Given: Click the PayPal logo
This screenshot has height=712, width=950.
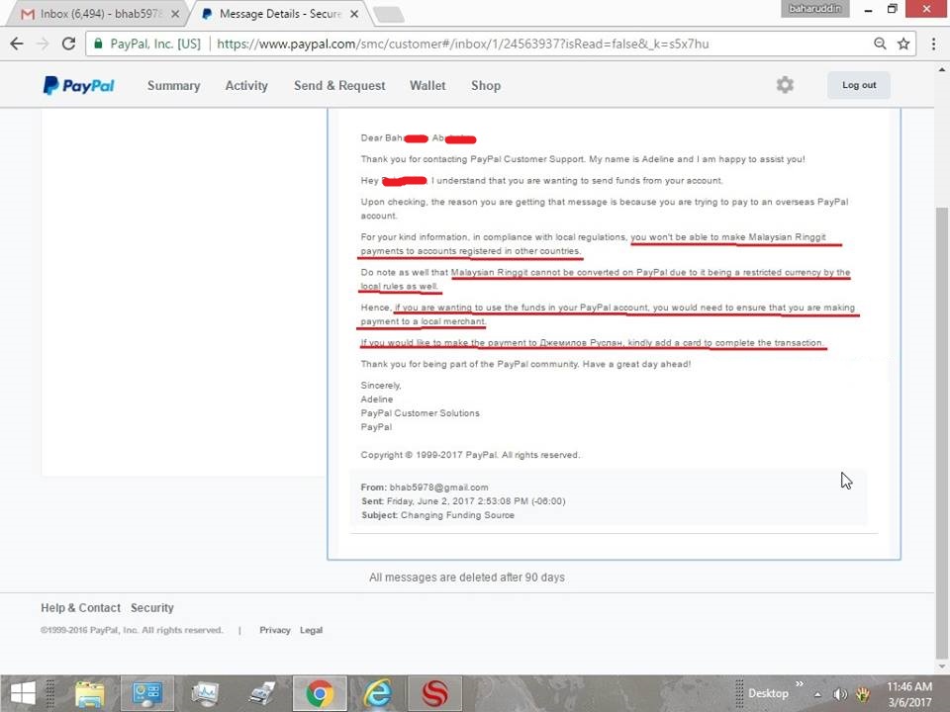Looking at the screenshot, I should click(79, 85).
